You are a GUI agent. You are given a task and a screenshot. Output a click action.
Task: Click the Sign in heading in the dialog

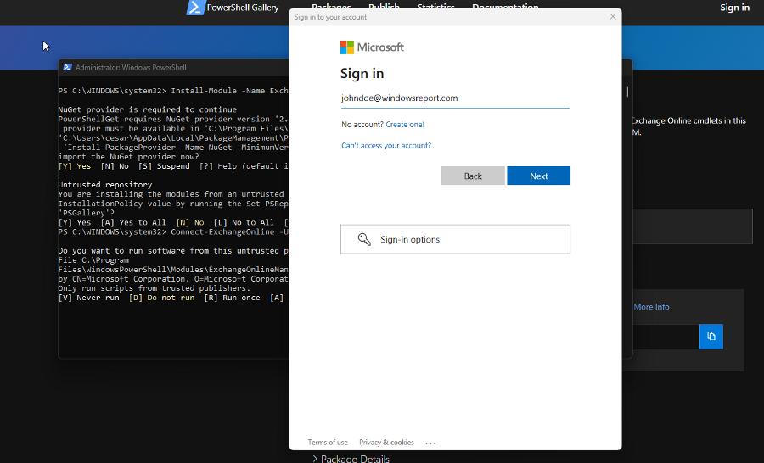click(x=362, y=74)
